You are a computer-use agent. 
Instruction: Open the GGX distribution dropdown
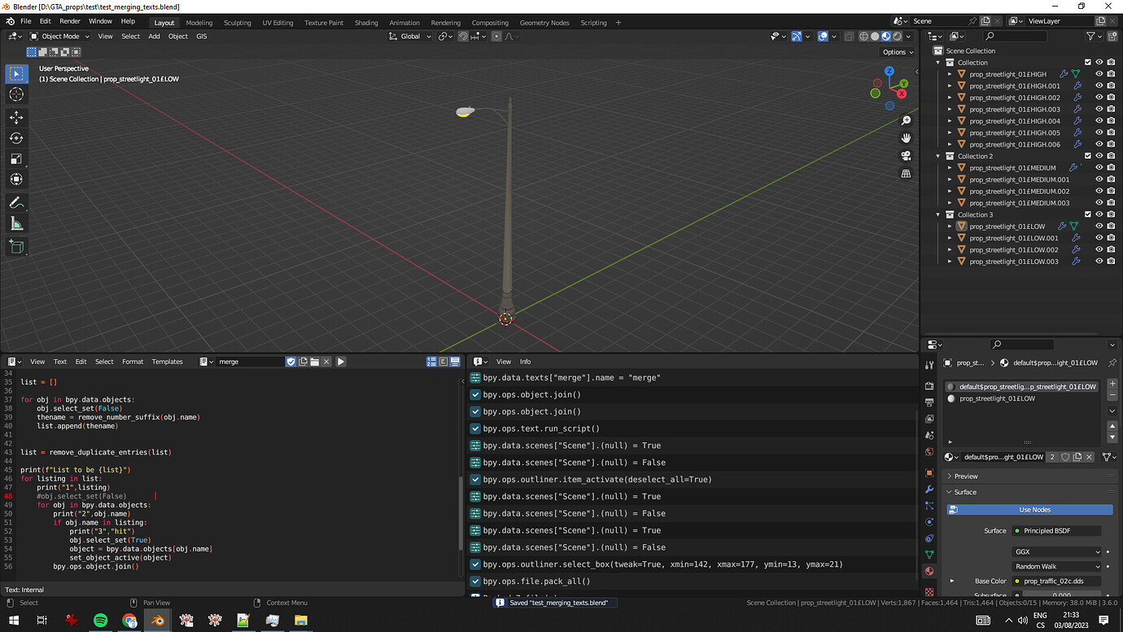[x=1057, y=552]
